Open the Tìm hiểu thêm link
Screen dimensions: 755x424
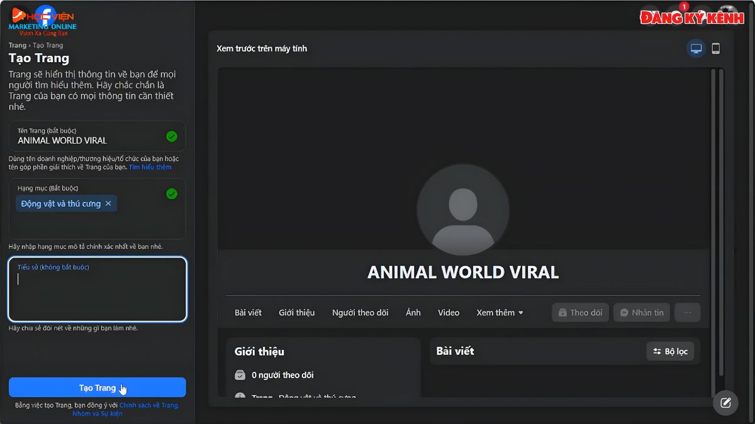tap(152, 166)
